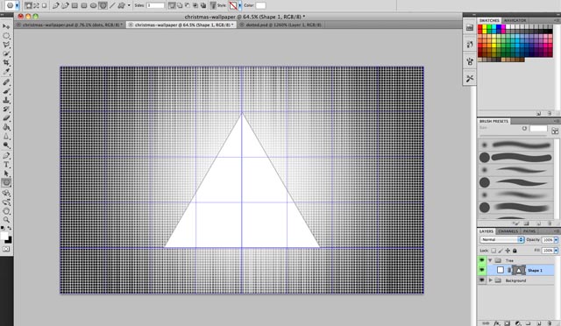The image size is (561, 326).
Task: Open geometry options dropdown arrow
Action: coord(129,5)
